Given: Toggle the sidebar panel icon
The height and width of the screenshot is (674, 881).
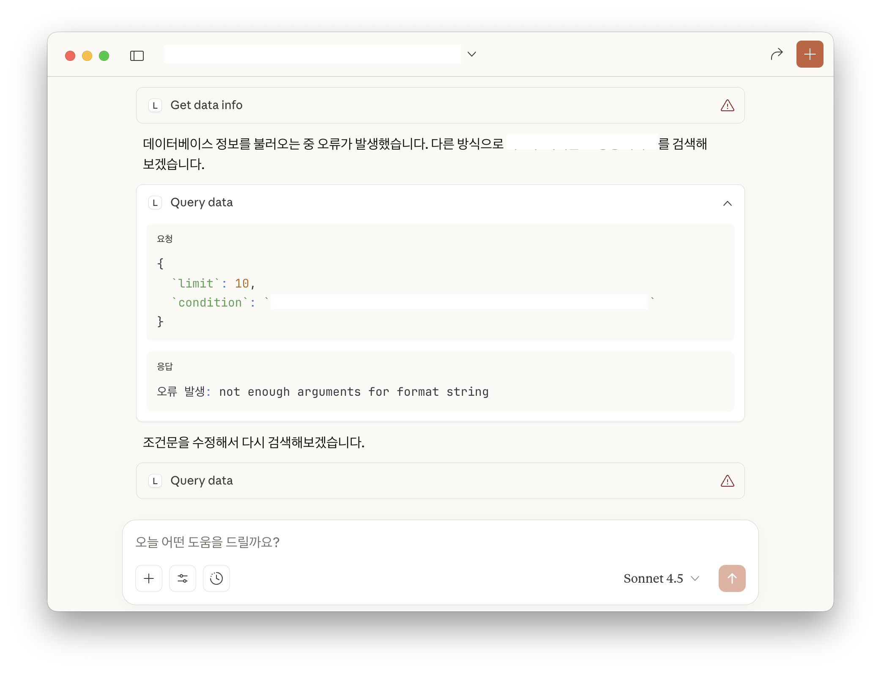Looking at the screenshot, I should click(x=137, y=55).
